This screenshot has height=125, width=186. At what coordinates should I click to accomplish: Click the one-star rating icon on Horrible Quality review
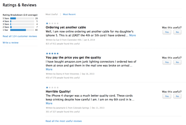(x=52, y=87)
